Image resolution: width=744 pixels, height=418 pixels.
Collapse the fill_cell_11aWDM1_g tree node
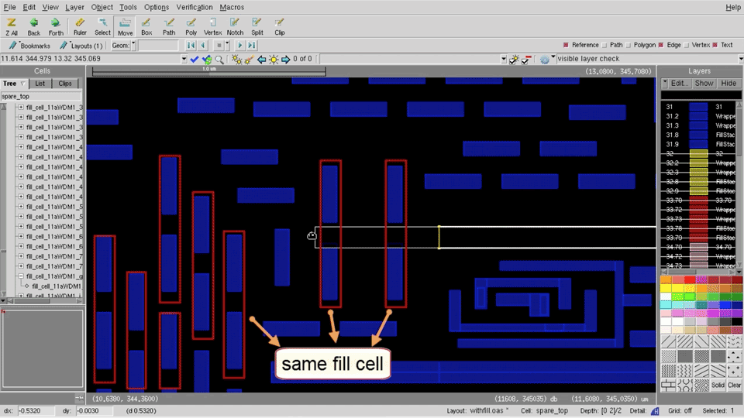pos(21,276)
